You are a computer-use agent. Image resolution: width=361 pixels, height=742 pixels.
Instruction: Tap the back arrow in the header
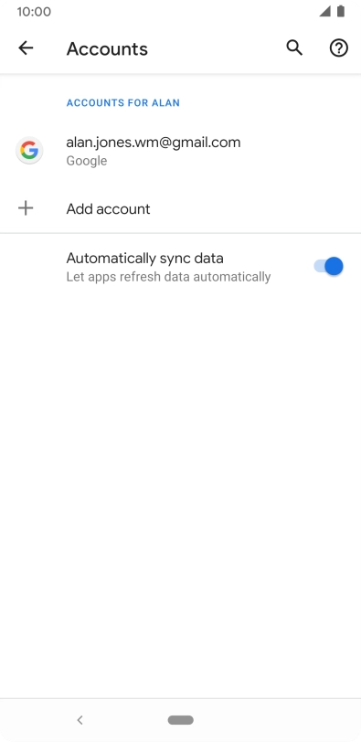tap(26, 48)
